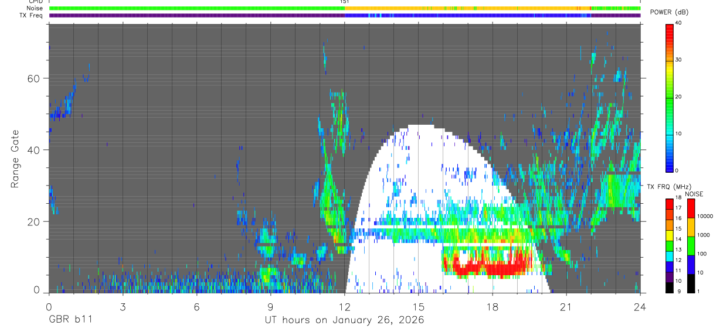Click the purple segment of the TX FRQ colour bar
The height and width of the screenshot is (332, 720).
pos(670,277)
